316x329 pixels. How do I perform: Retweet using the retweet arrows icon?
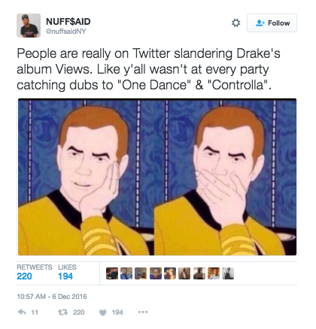click(x=62, y=312)
